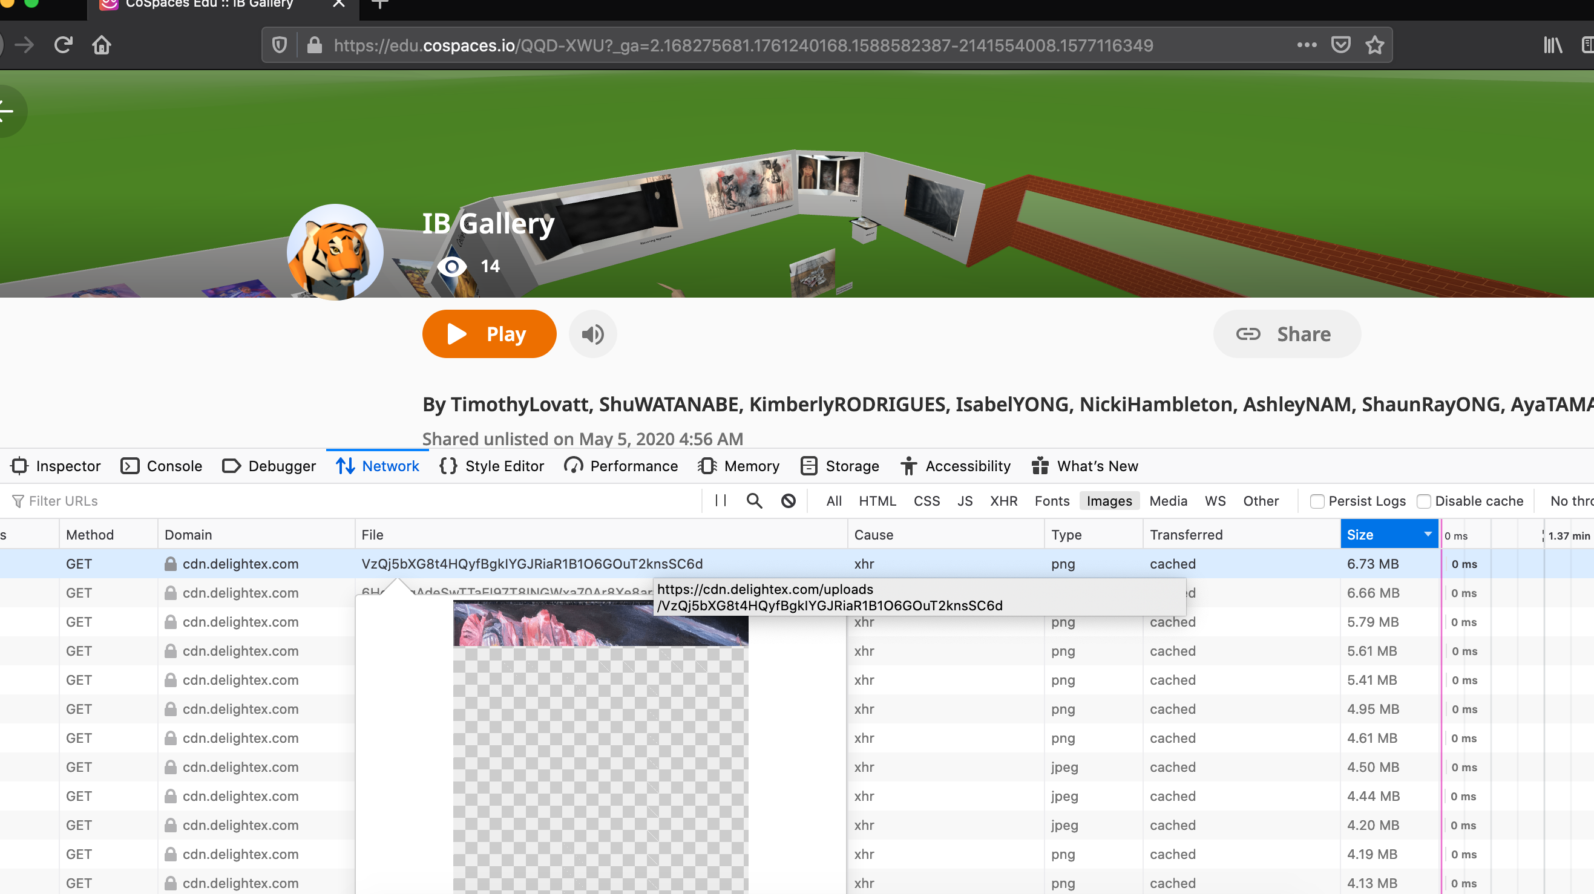The width and height of the screenshot is (1594, 894).
Task: Open network search magnifier
Action: (753, 500)
